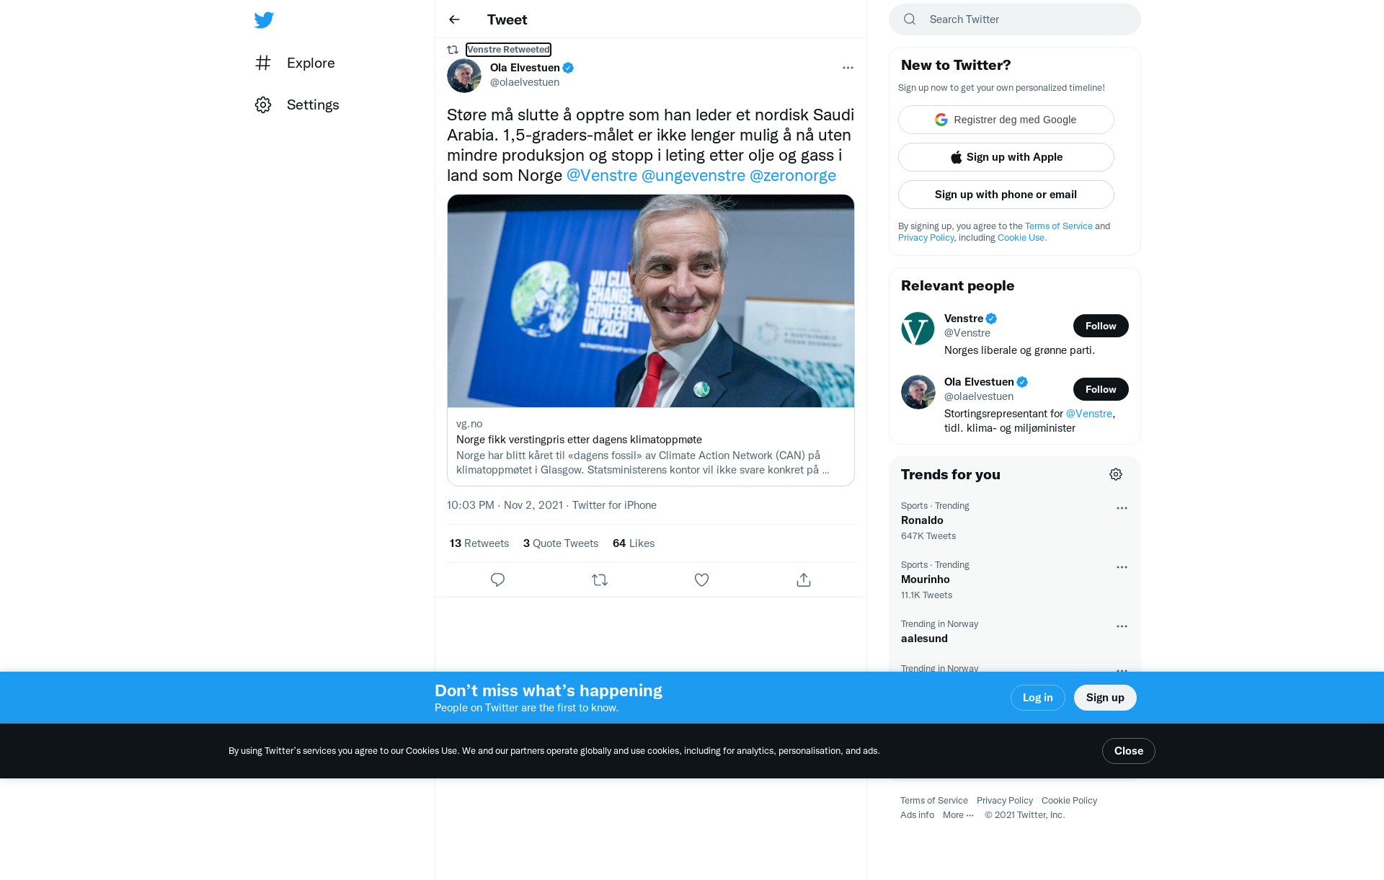Open the tweet's three-dot more menu
This screenshot has width=1384, height=880.
[848, 68]
